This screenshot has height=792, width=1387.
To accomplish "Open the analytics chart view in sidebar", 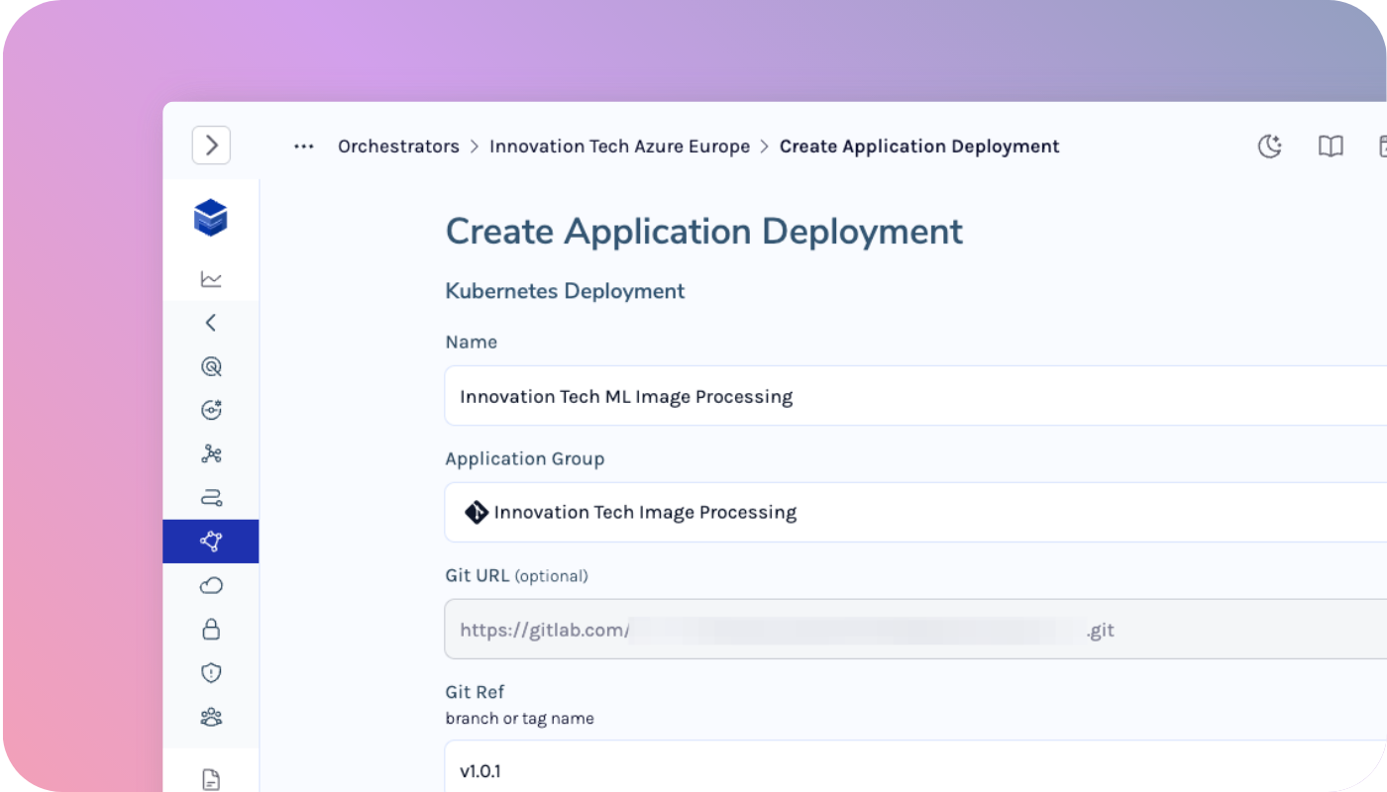I will [211, 278].
